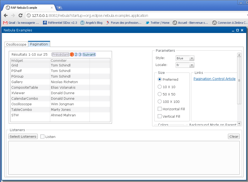Toggle the Listen checkbox

coord(42,137)
